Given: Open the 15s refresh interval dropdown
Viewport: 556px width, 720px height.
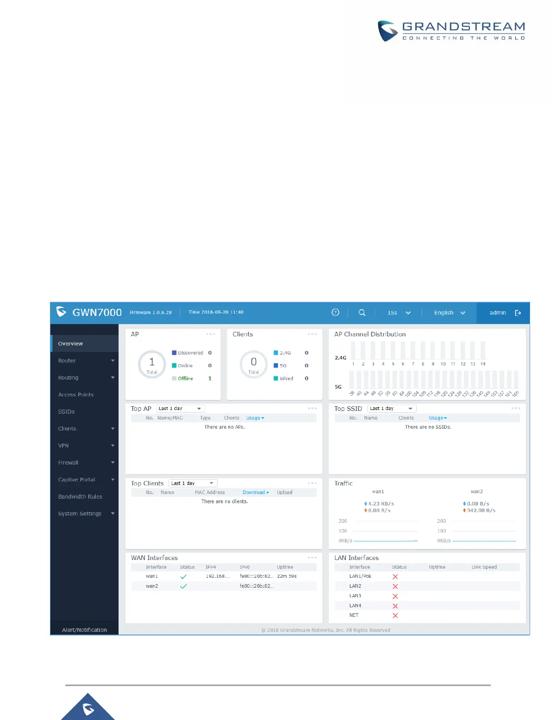Looking at the screenshot, I should 399,313.
